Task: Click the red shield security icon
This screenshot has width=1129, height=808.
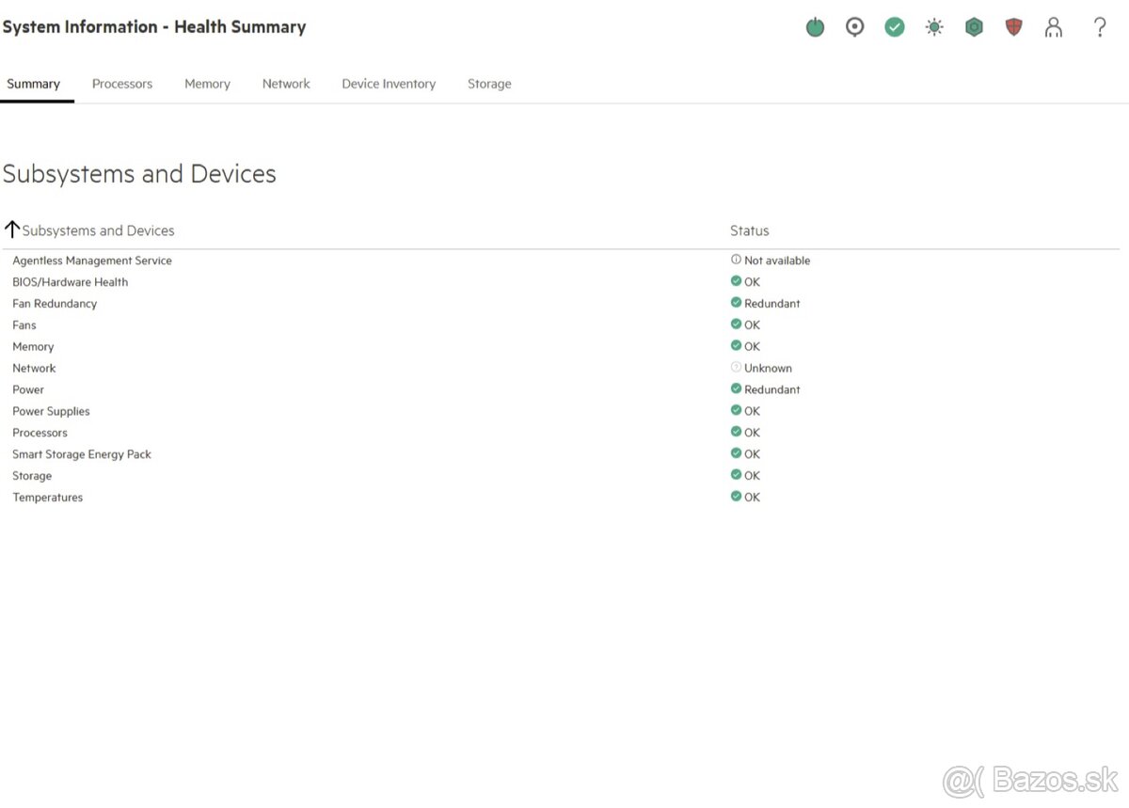Action: click(1013, 27)
